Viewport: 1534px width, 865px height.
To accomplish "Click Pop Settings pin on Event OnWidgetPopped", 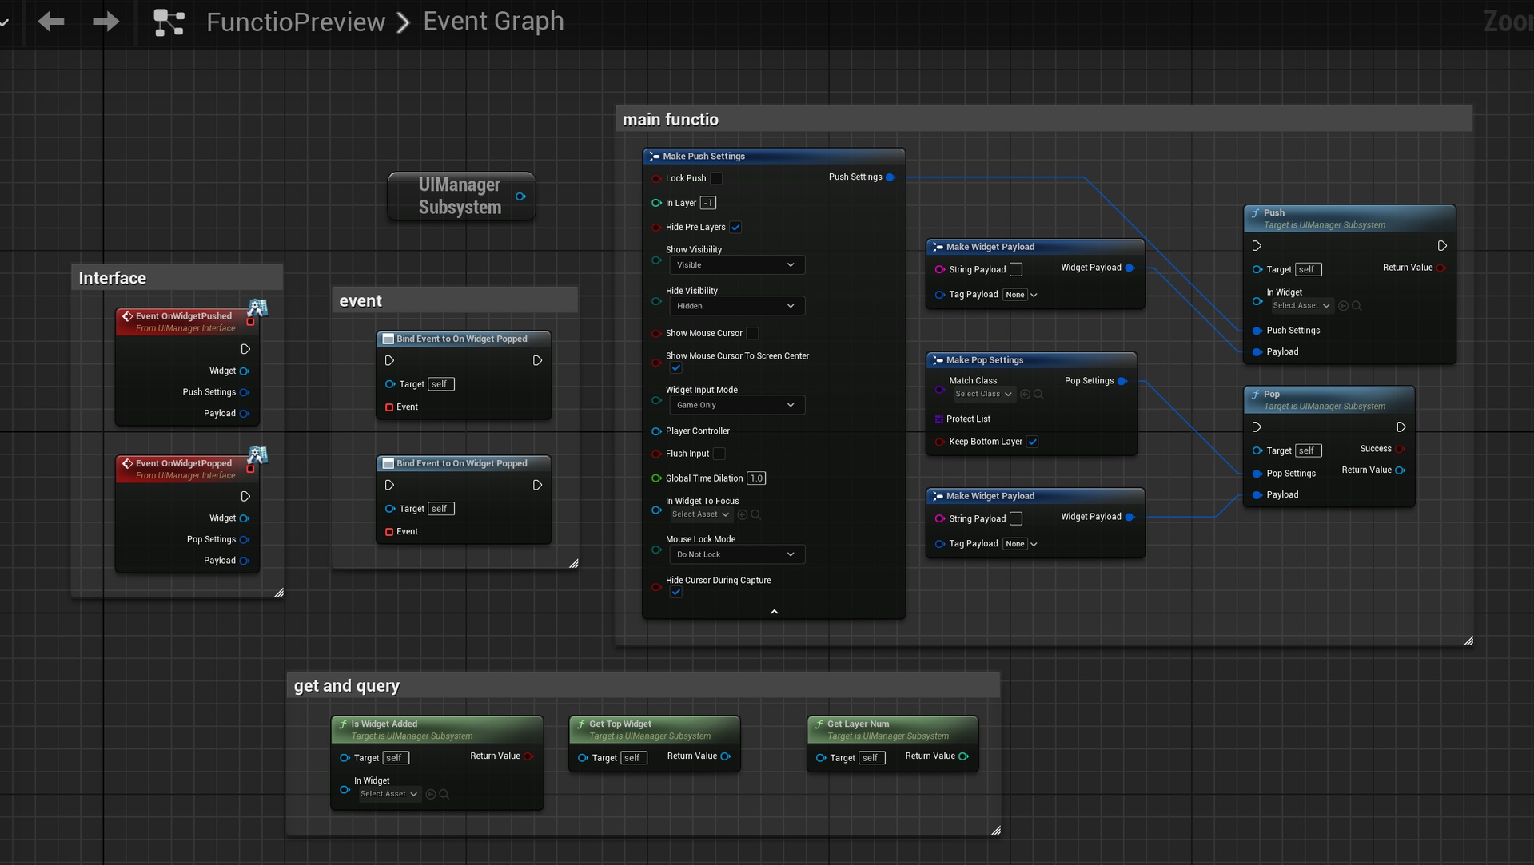I will coord(245,539).
